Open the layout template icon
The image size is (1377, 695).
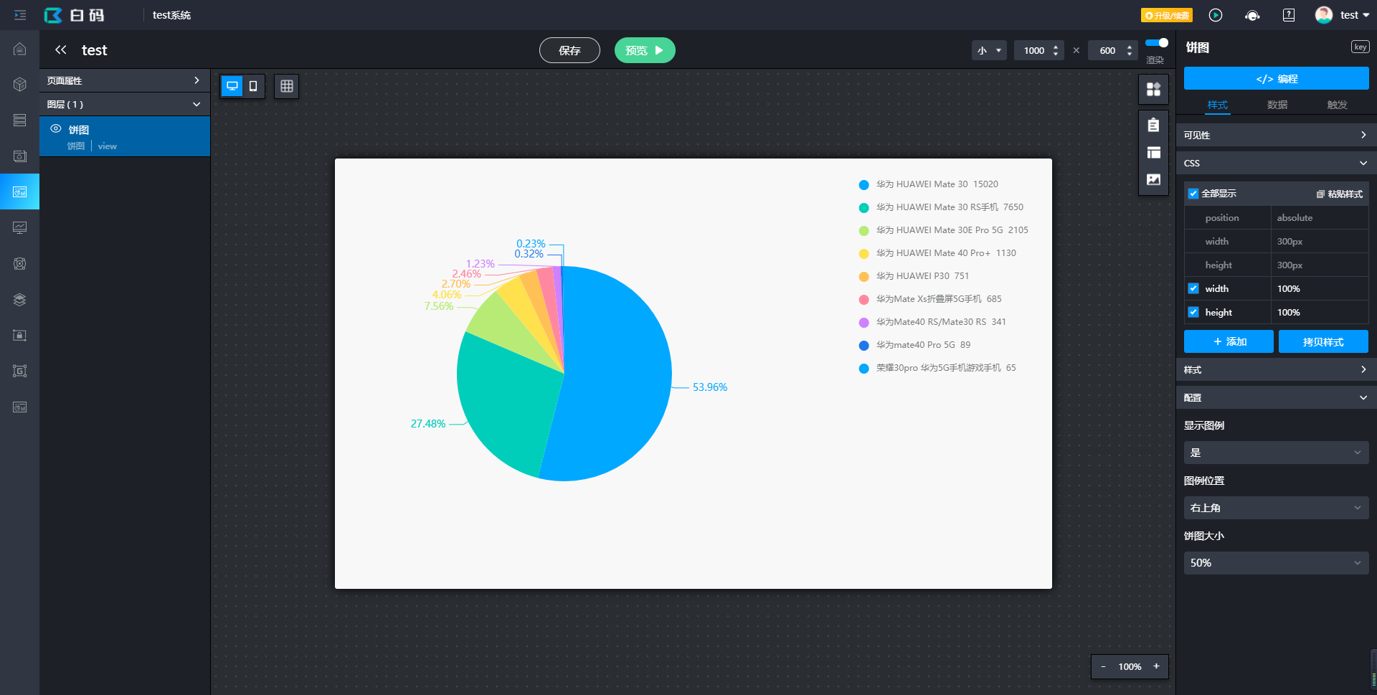1153,152
